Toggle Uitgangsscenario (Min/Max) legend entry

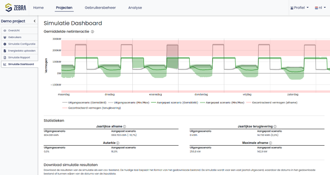coord(129,103)
